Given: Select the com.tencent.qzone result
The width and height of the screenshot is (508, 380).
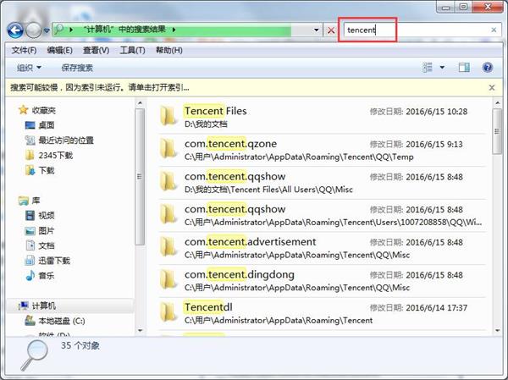Looking at the screenshot, I should click(323, 150).
